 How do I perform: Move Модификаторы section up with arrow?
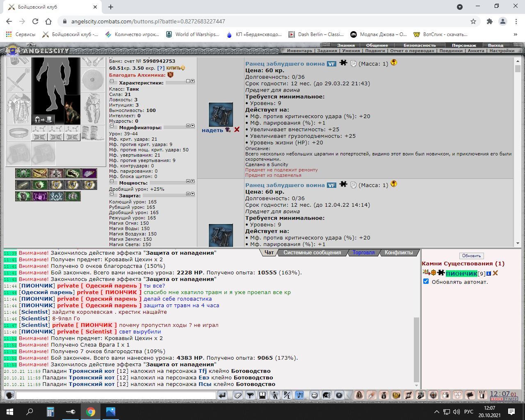pyautogui.click(x=188, y=126)
